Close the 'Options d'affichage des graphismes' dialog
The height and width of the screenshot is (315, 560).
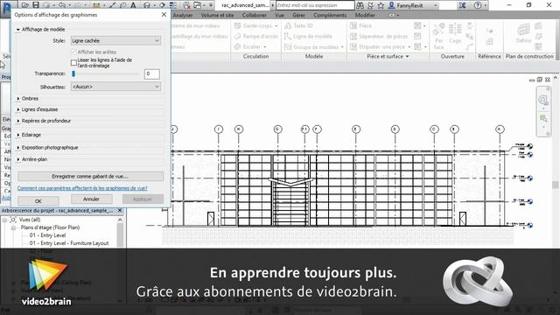pos(164,15)
